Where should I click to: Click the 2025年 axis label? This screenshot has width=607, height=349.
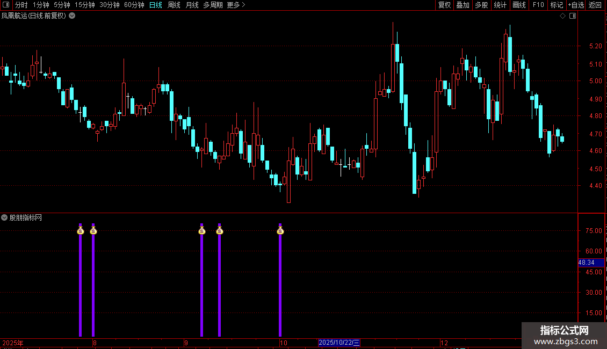(13, 343)
